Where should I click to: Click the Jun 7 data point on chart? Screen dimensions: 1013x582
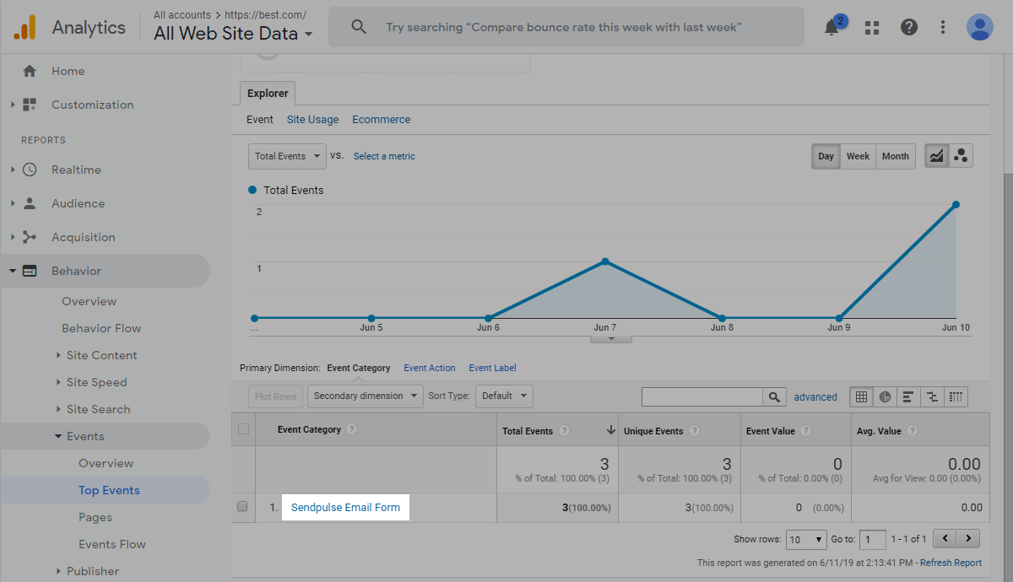click(605, 261)
